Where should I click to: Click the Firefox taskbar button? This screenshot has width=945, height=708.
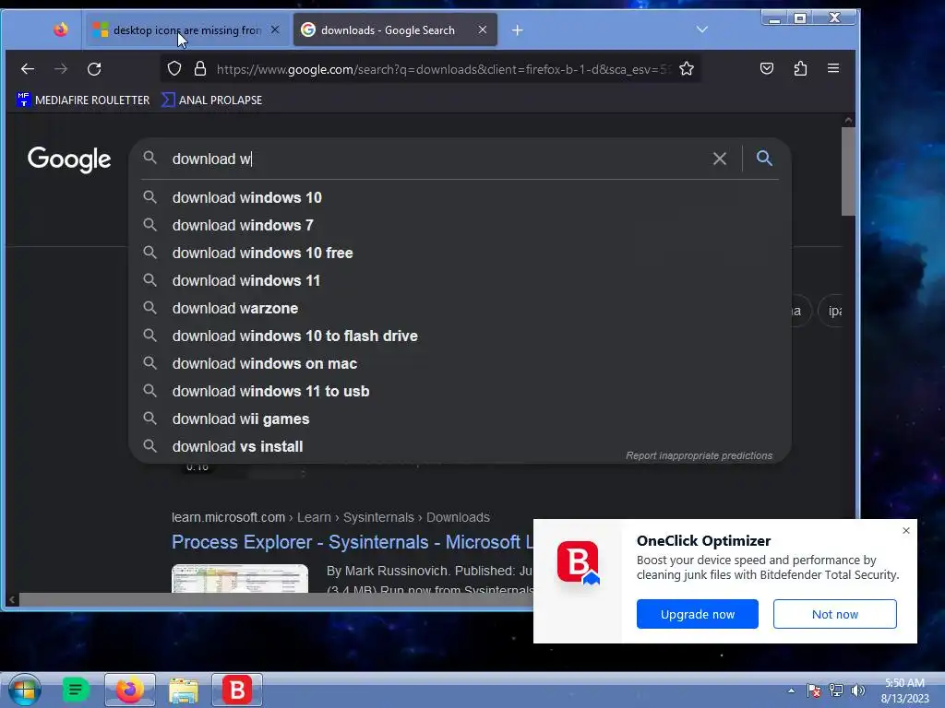[129, 690]
